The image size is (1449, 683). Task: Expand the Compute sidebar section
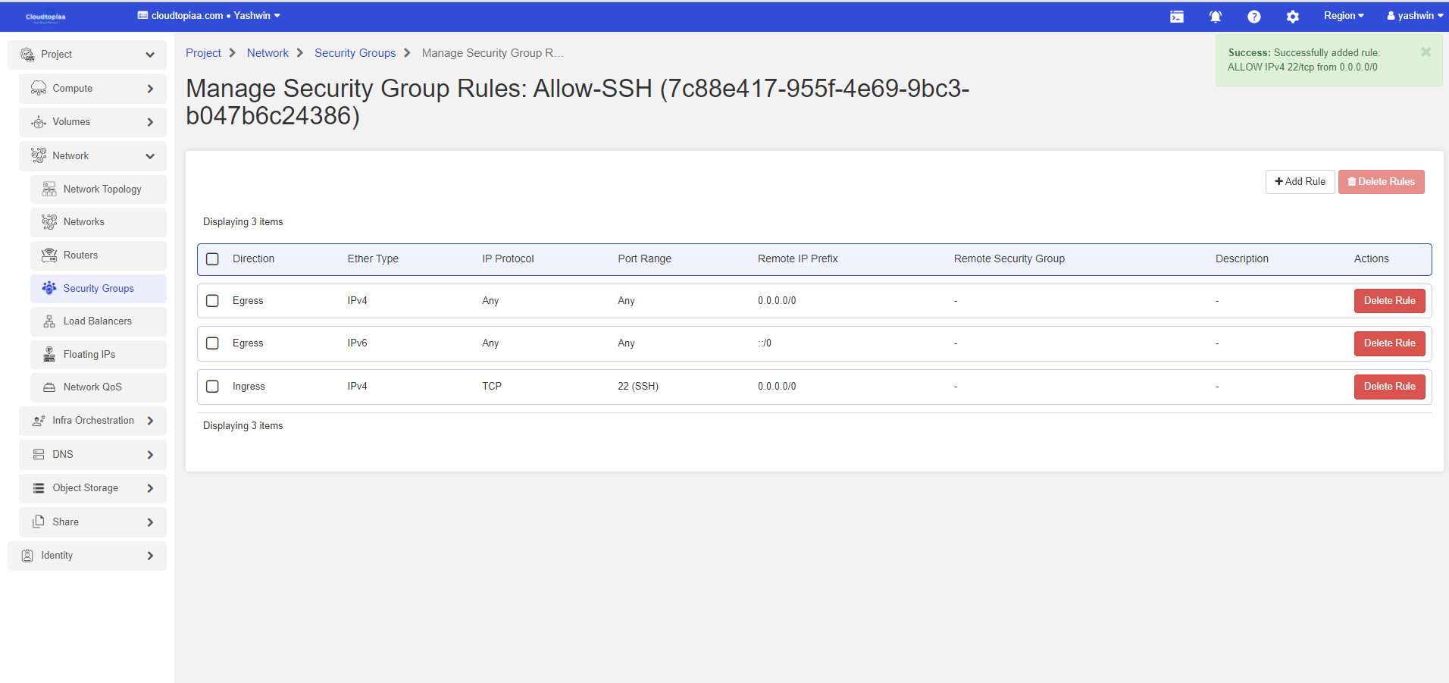click(92, 89)
